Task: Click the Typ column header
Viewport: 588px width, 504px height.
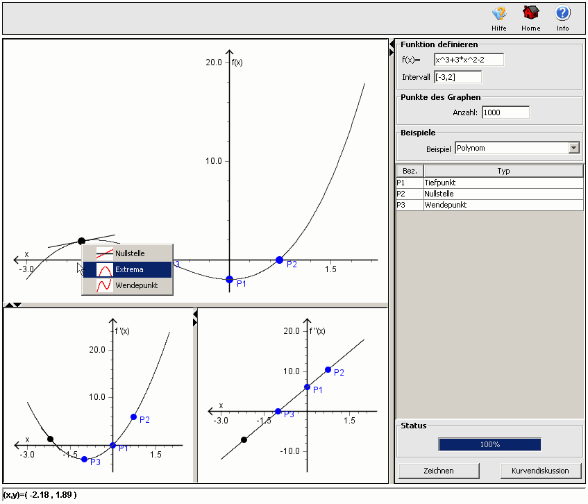Action: [503, 171]
